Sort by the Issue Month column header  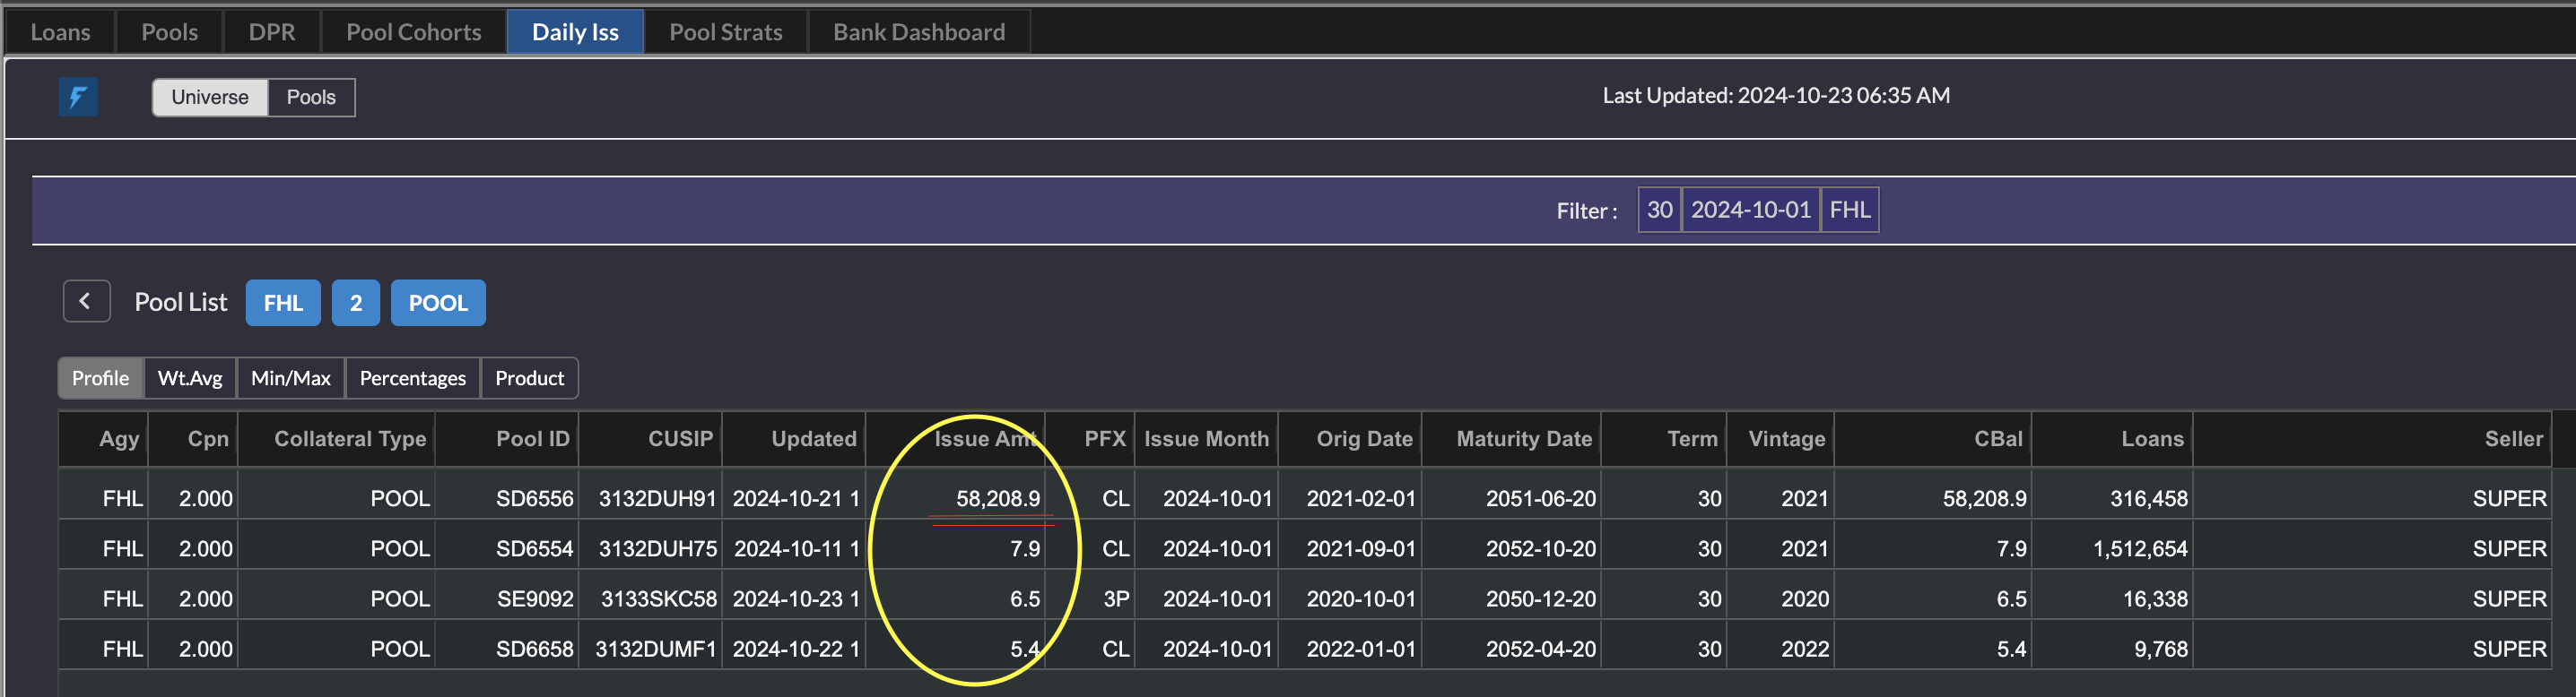[1205, 439]
